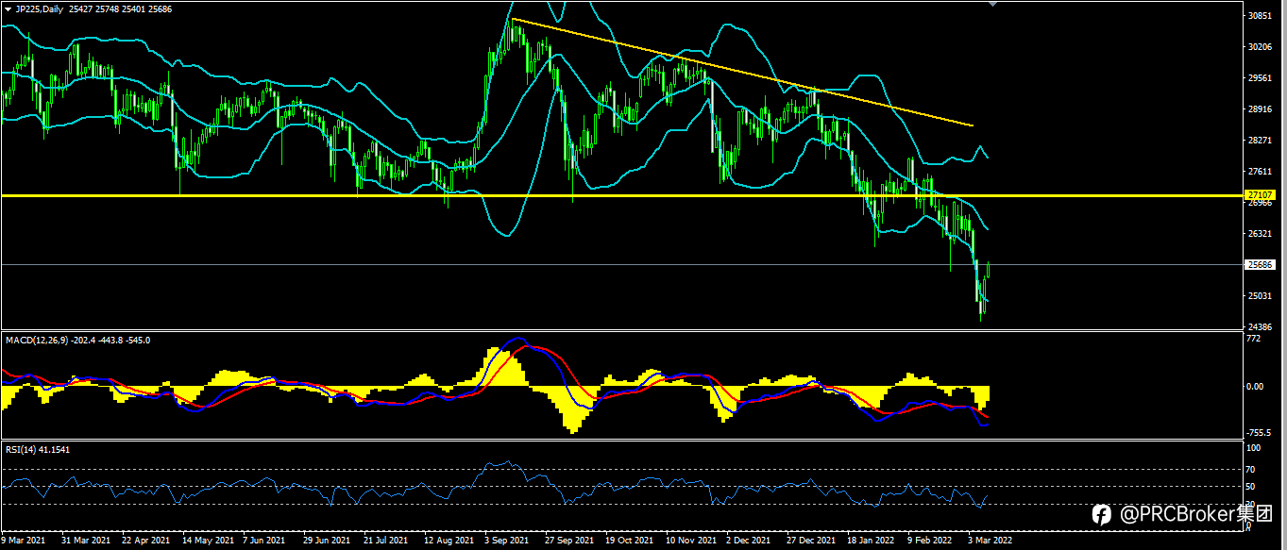
Task: Click the gray chart shift triangle marker
Action: point(992,4)
